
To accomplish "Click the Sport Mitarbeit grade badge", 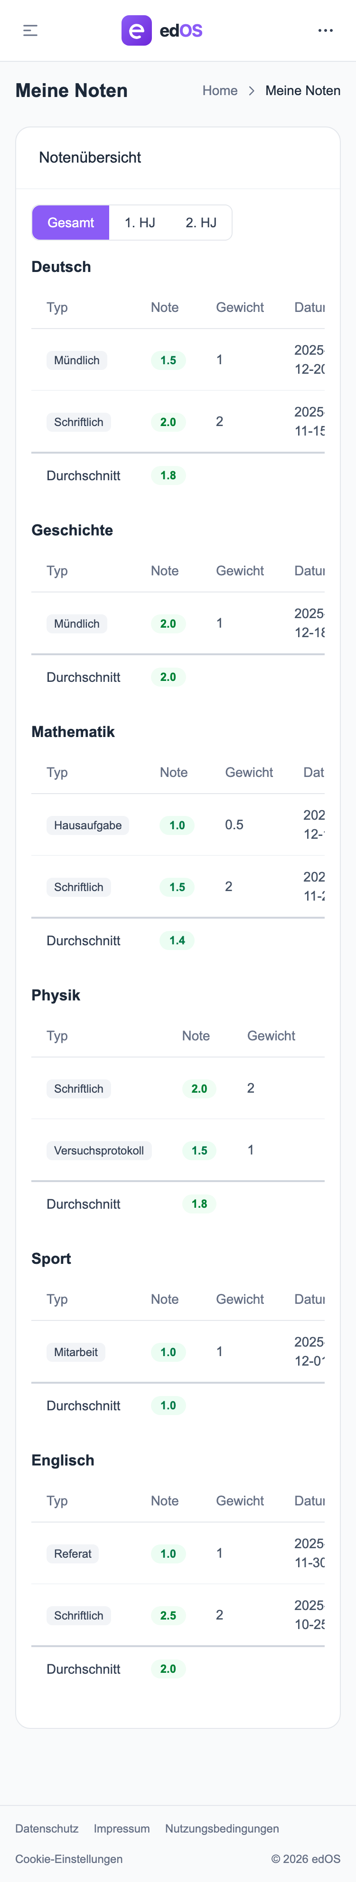I will [168, 1352].
